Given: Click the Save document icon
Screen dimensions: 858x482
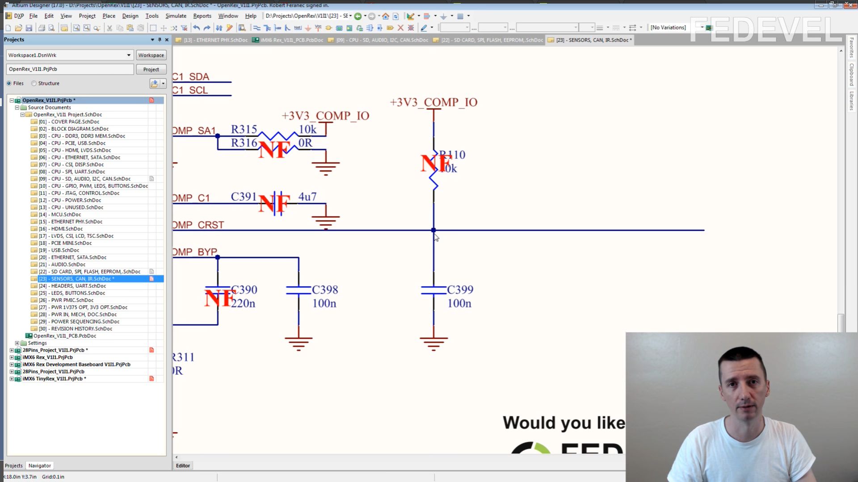Looking at the screenshot, I should [29, 28].
